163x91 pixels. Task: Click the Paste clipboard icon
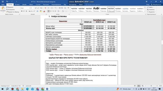click(3, 8)
